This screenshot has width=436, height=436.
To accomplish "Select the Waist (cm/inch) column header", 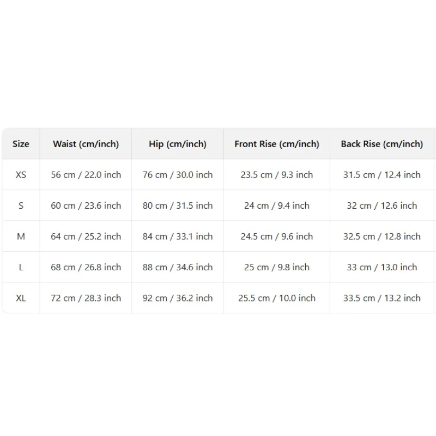I will [86, 144].
